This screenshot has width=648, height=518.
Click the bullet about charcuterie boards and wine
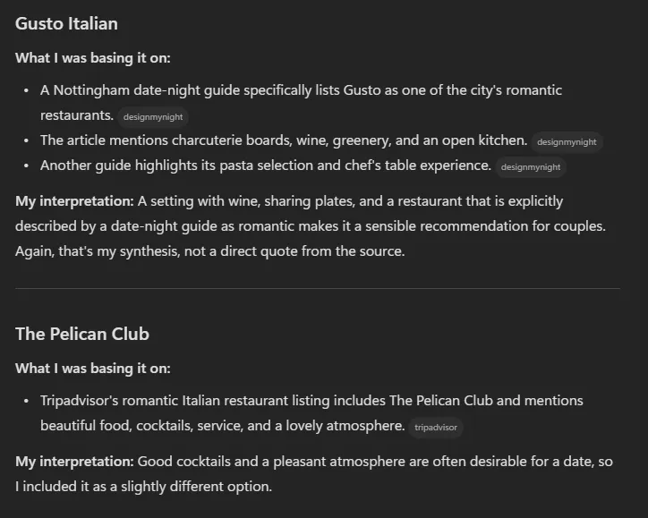click(x=284, y=140)
